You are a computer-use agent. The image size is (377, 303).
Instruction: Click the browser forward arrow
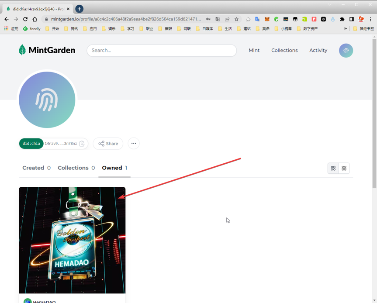point(16,19)
